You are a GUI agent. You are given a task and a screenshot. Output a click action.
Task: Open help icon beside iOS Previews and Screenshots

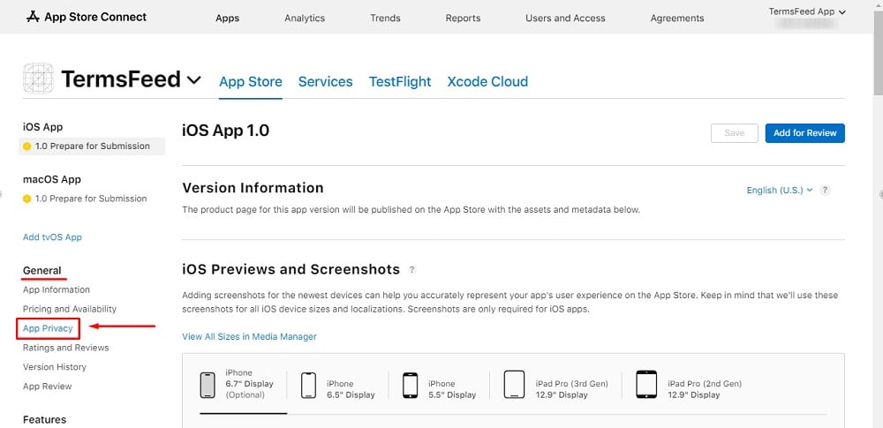412,270
